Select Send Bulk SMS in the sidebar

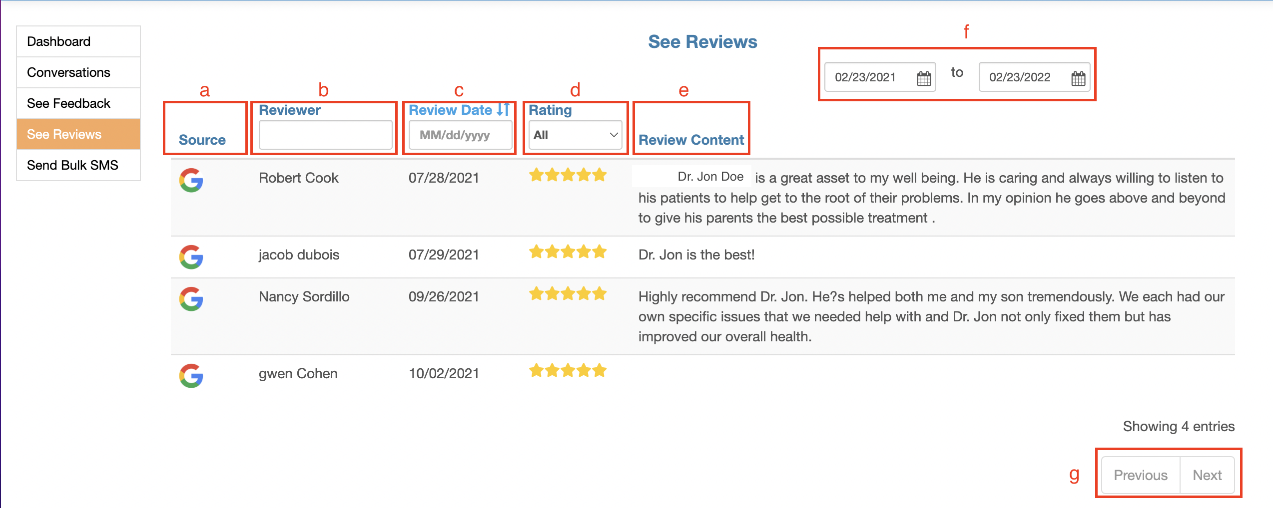click(78, 165)
